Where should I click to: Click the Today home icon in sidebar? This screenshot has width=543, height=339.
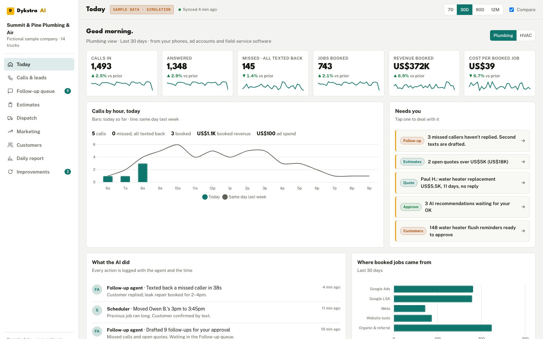point(10,64)
